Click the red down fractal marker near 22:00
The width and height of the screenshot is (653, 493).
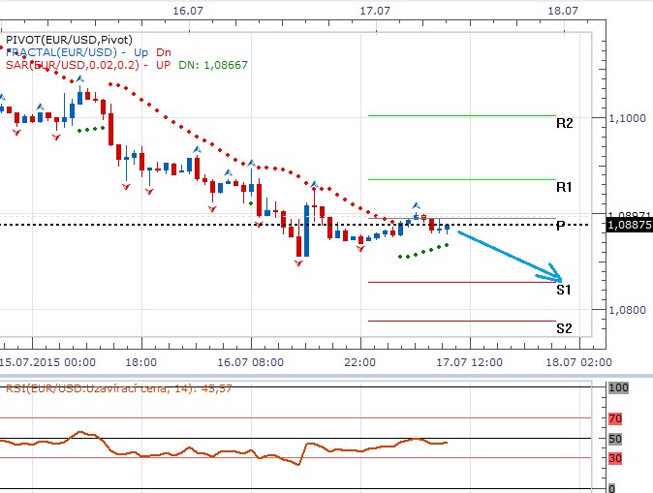pos(360,249)
